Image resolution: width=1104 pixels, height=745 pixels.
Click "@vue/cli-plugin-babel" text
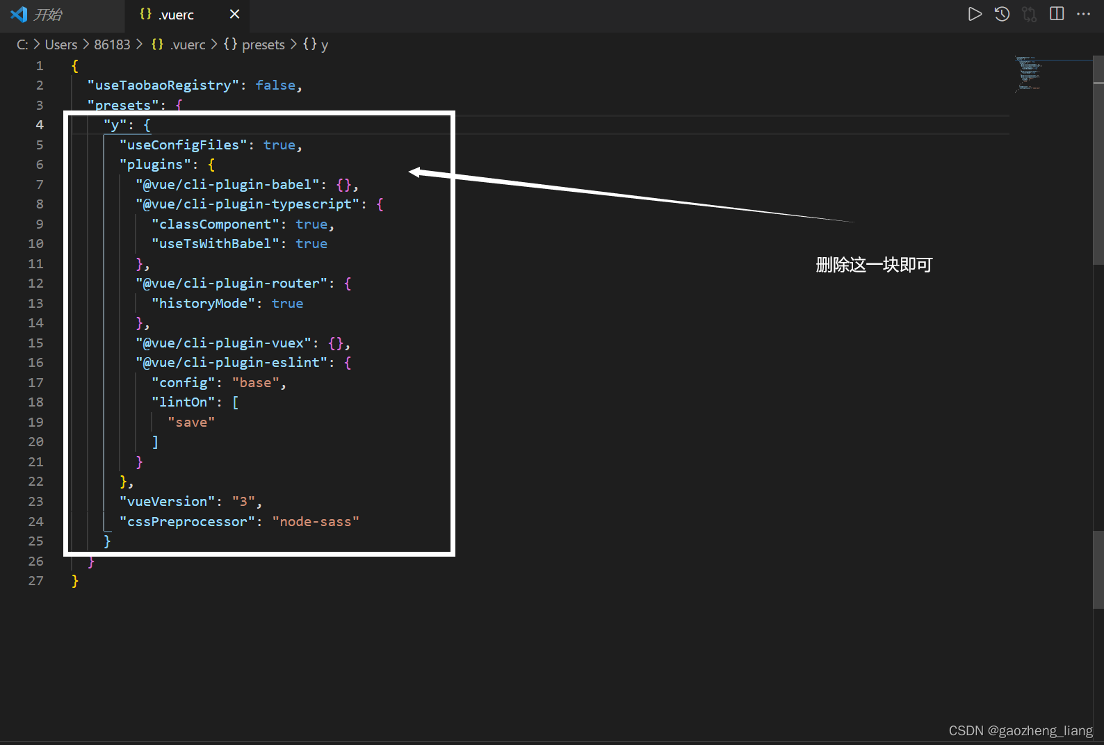[x=227, y=185]
